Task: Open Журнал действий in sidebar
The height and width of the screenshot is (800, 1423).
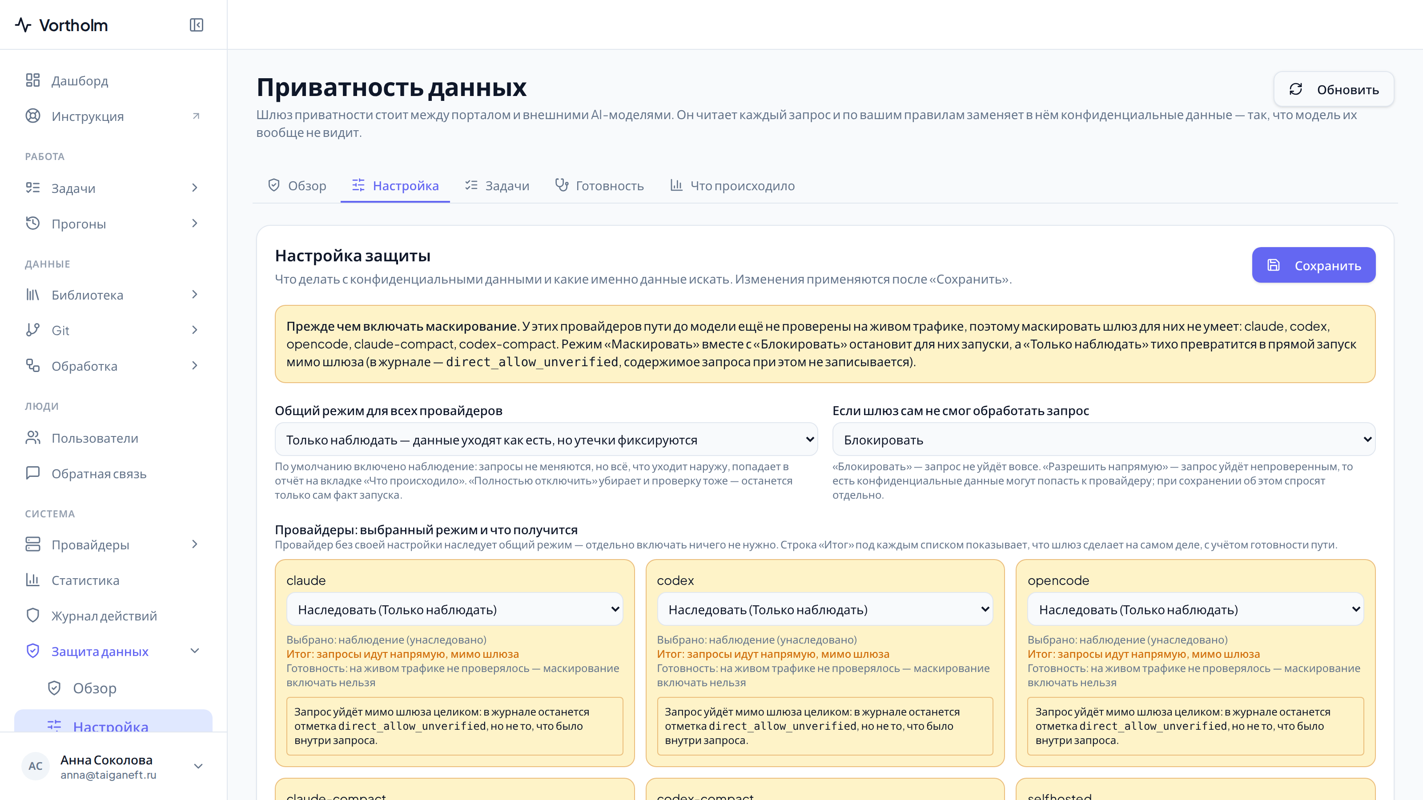Action: (113, 616)
